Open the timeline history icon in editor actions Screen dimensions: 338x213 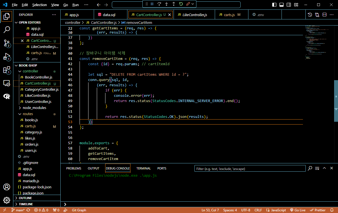click(310, 15)
